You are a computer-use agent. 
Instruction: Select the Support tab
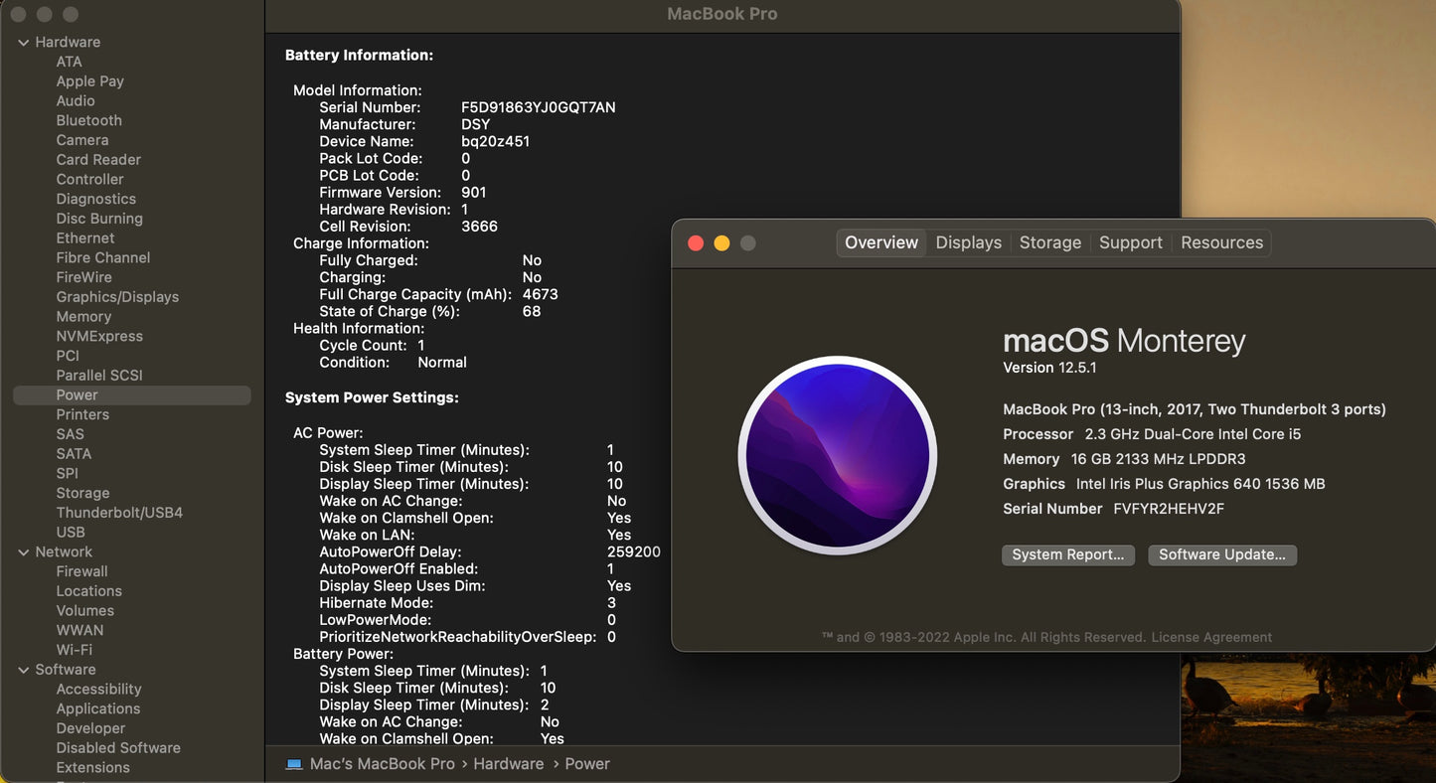point(1130,242)
